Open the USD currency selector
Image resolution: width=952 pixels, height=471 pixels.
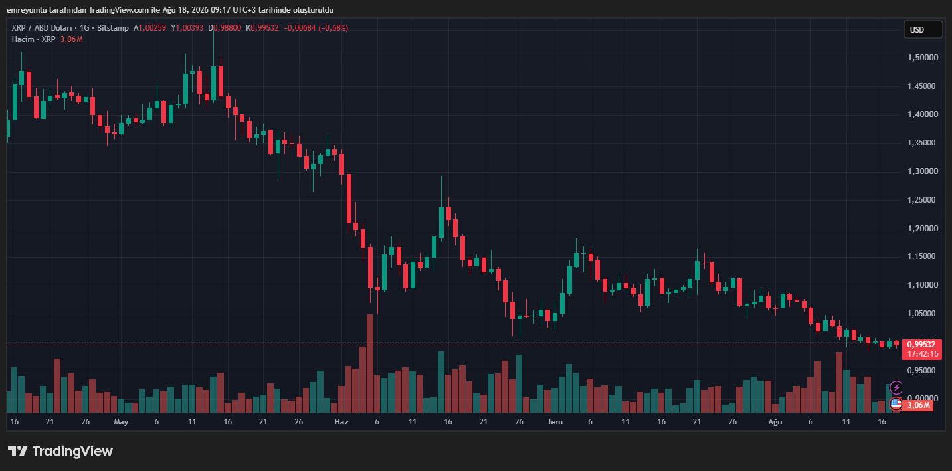923,29
